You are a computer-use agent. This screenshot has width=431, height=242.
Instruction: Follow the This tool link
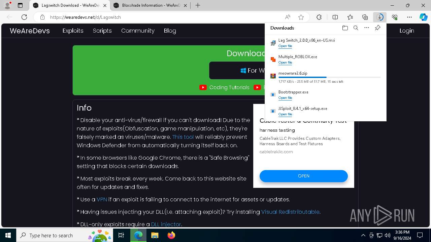(x=183, y=137)
